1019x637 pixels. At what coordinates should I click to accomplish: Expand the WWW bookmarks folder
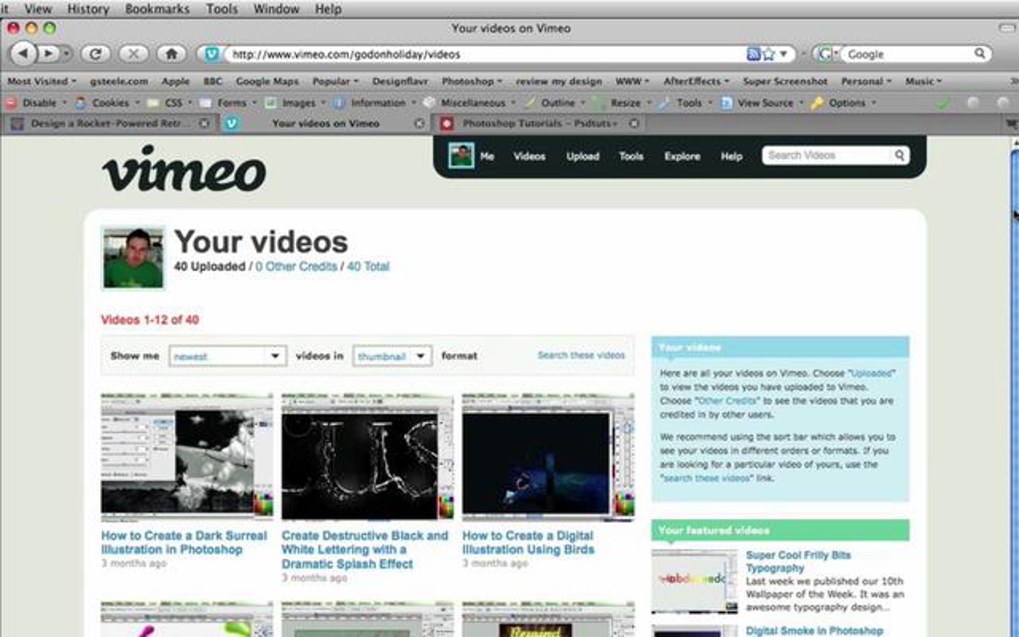(632, 81)
